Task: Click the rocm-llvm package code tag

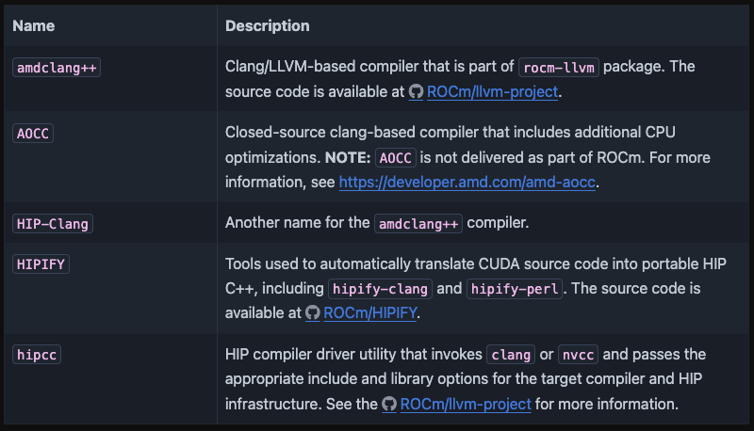Action: tap(559, 68)
